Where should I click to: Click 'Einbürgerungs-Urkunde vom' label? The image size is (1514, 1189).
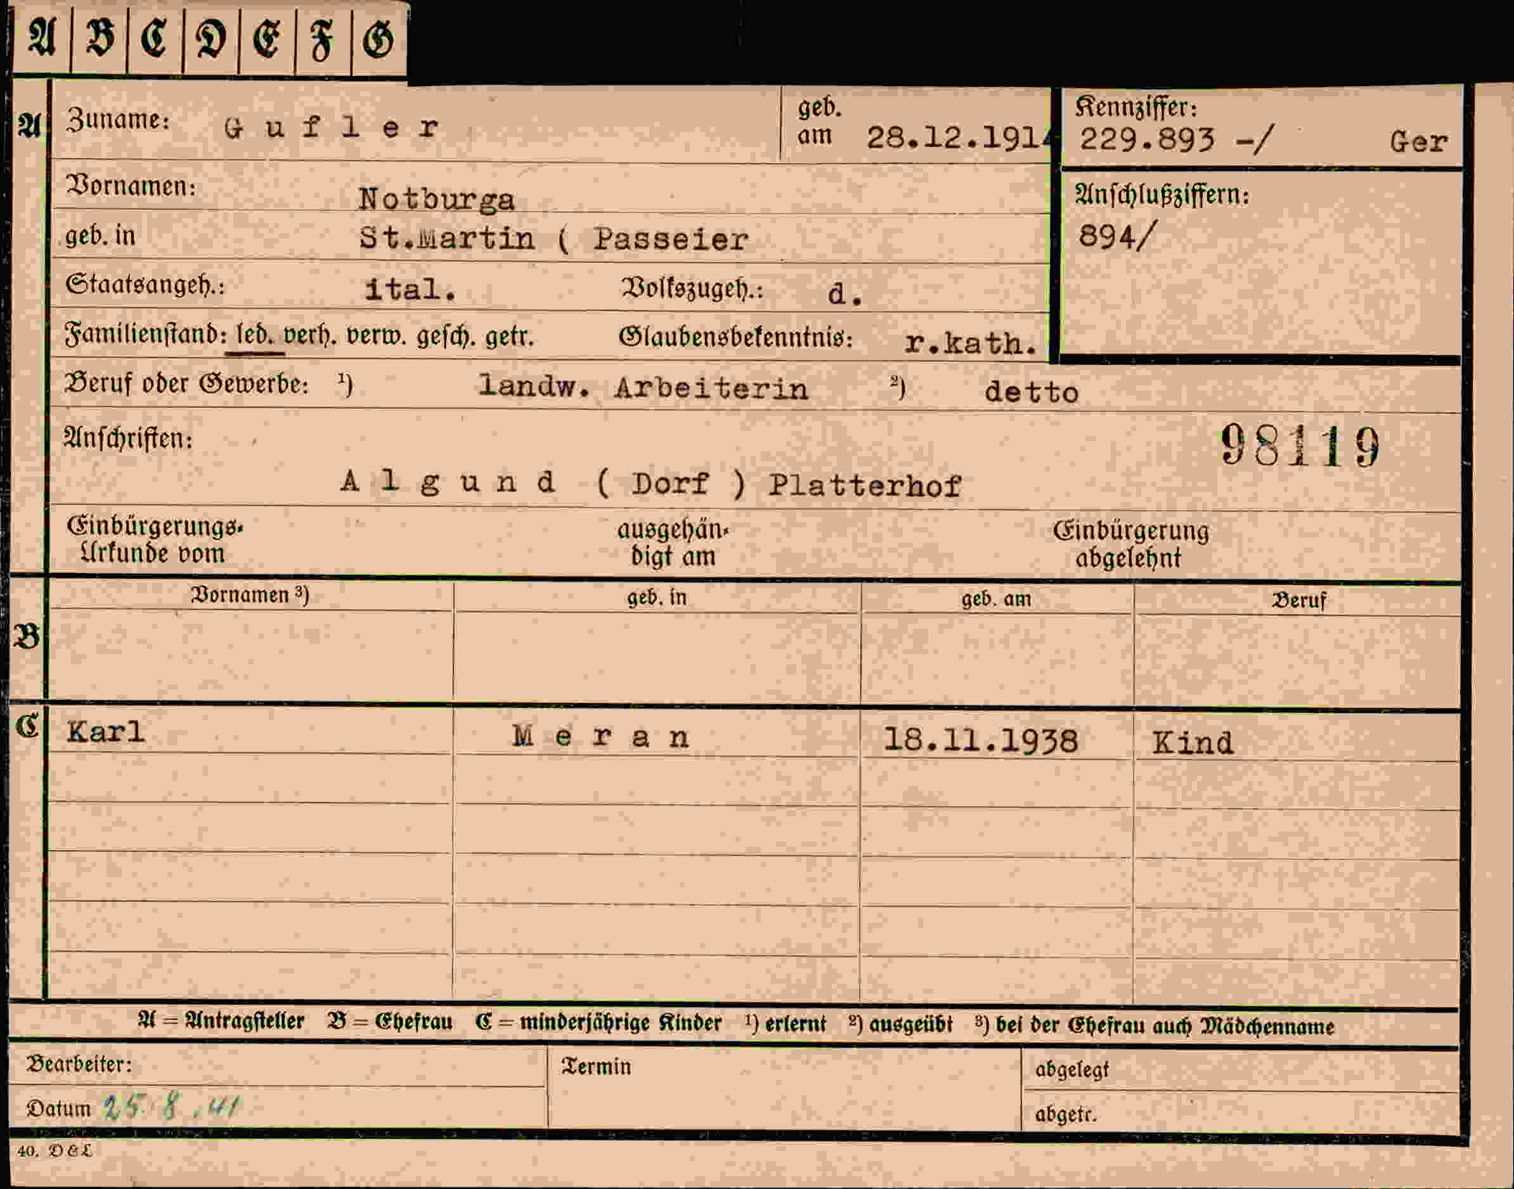[155, 540]
